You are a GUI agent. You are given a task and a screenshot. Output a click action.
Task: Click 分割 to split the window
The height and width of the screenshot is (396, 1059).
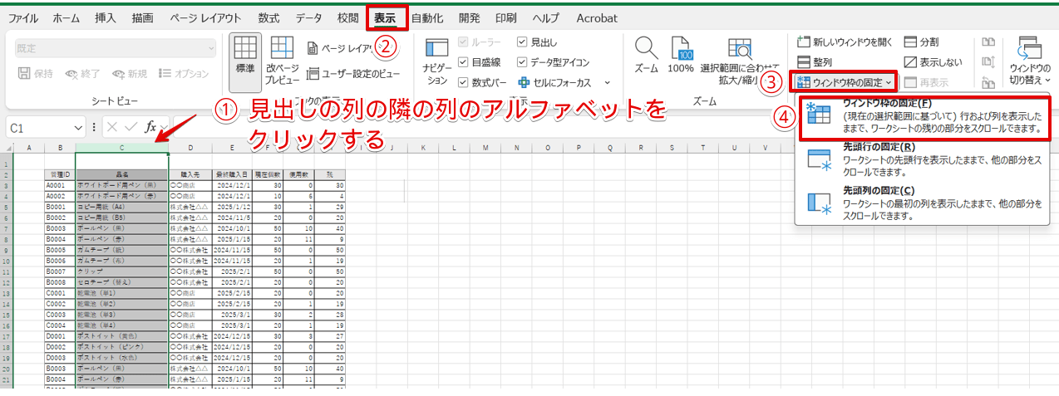pyautogui.click(x=922, y=42)
